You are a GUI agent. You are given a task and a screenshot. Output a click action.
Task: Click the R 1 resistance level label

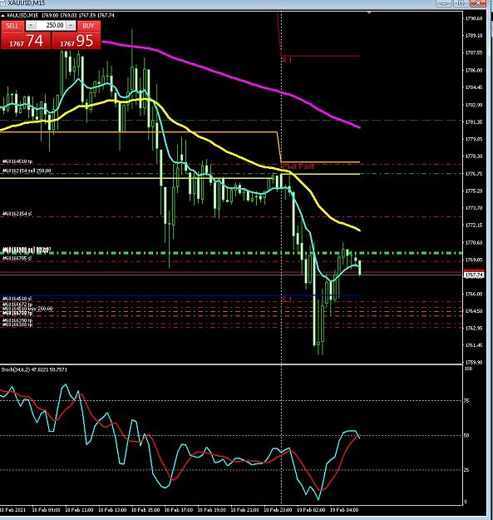pos(287,61)
